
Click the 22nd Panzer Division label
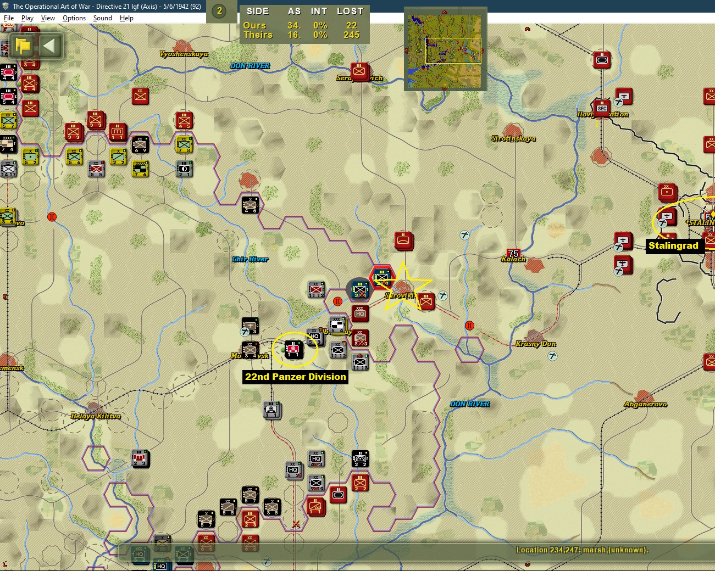pos(296,377)
